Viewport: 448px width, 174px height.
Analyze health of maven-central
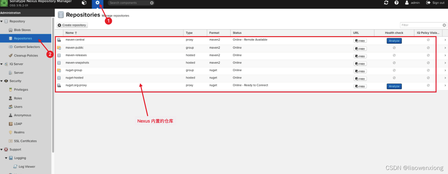click(394, 41)
